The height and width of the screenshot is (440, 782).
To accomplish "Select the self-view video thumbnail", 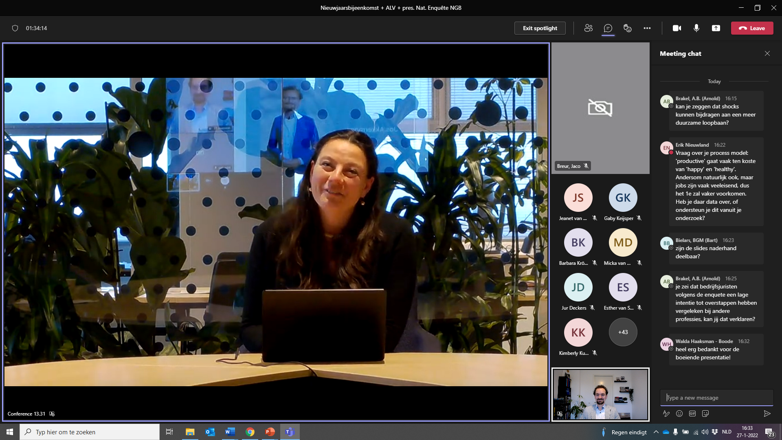I will [x=600, y=394].
